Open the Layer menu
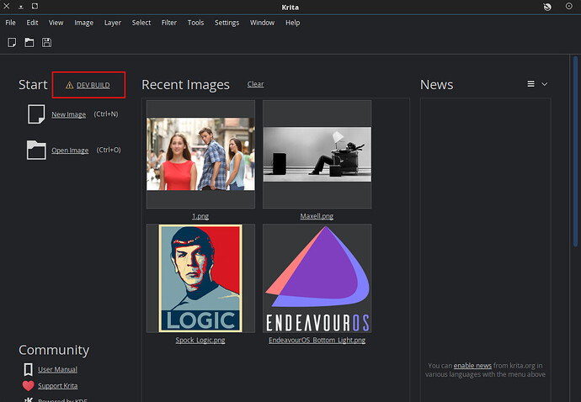581x402 pixels. pyautogui.click(x=113, y=23)
